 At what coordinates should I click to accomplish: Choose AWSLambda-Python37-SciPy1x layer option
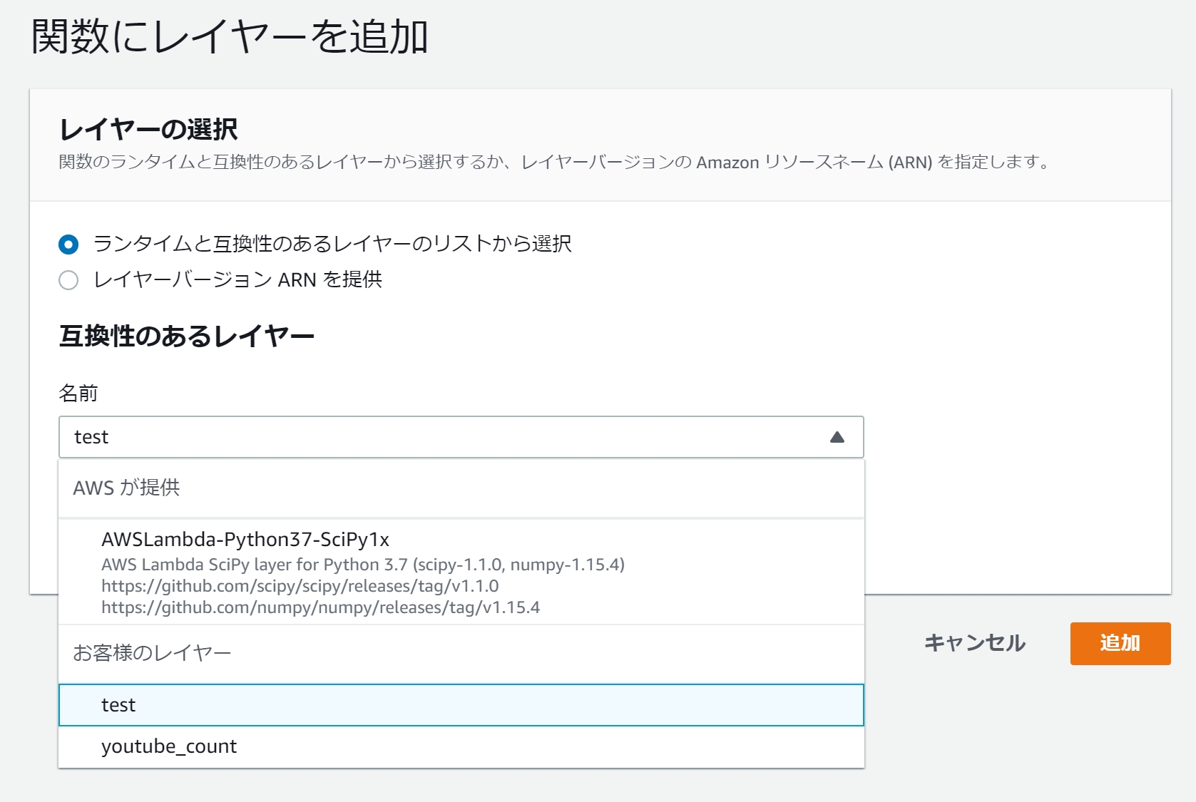tap(461, 572)
